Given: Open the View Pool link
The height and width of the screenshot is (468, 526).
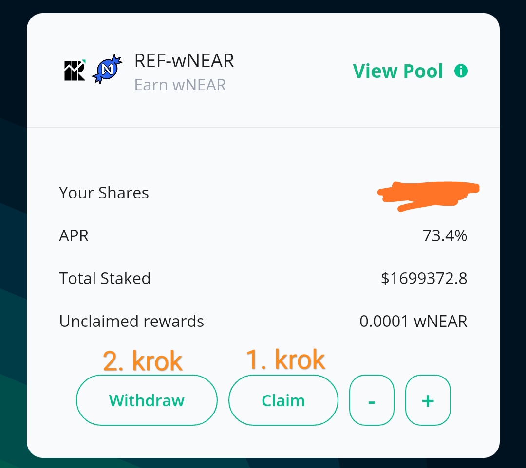Looking at the screenshot, I should 398,71.
